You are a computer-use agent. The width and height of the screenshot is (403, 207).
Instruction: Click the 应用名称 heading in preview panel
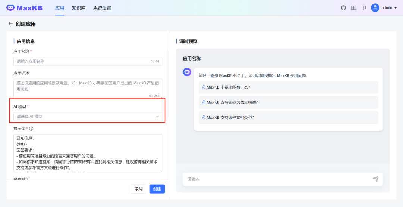[192, 58]
